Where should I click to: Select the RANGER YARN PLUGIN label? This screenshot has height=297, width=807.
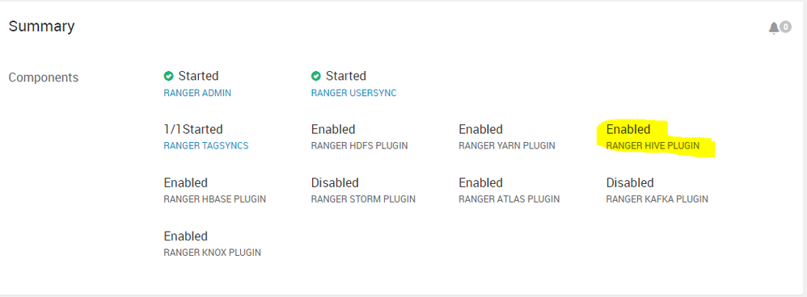tap(507, 145)
